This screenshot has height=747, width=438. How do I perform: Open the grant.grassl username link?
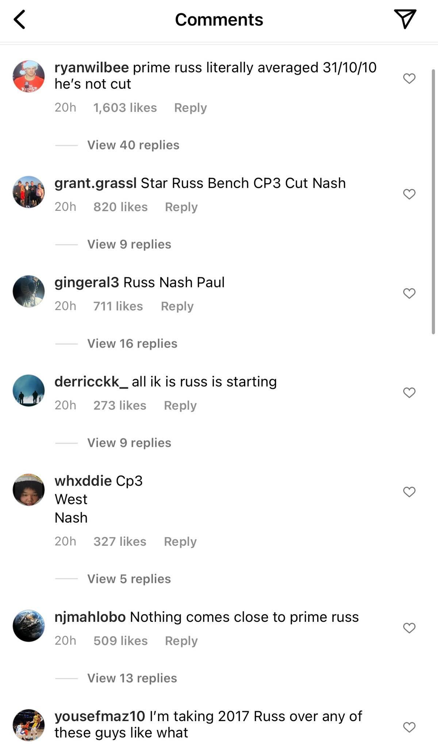[x=96, y=183]
